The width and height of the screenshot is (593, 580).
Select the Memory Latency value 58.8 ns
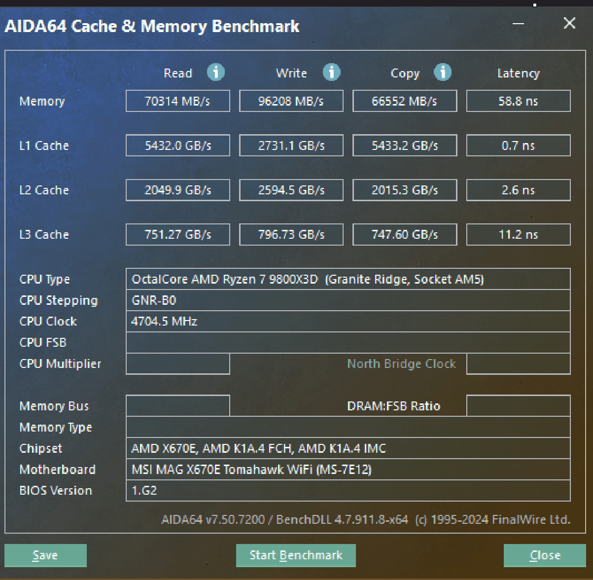point(518,101)
